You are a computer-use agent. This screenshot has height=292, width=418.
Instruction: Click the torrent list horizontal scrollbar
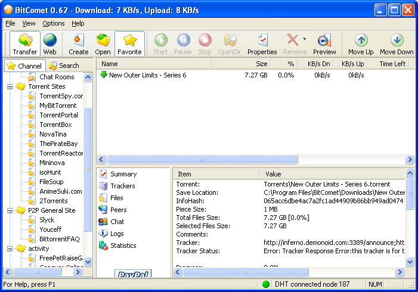click(203, 160)
